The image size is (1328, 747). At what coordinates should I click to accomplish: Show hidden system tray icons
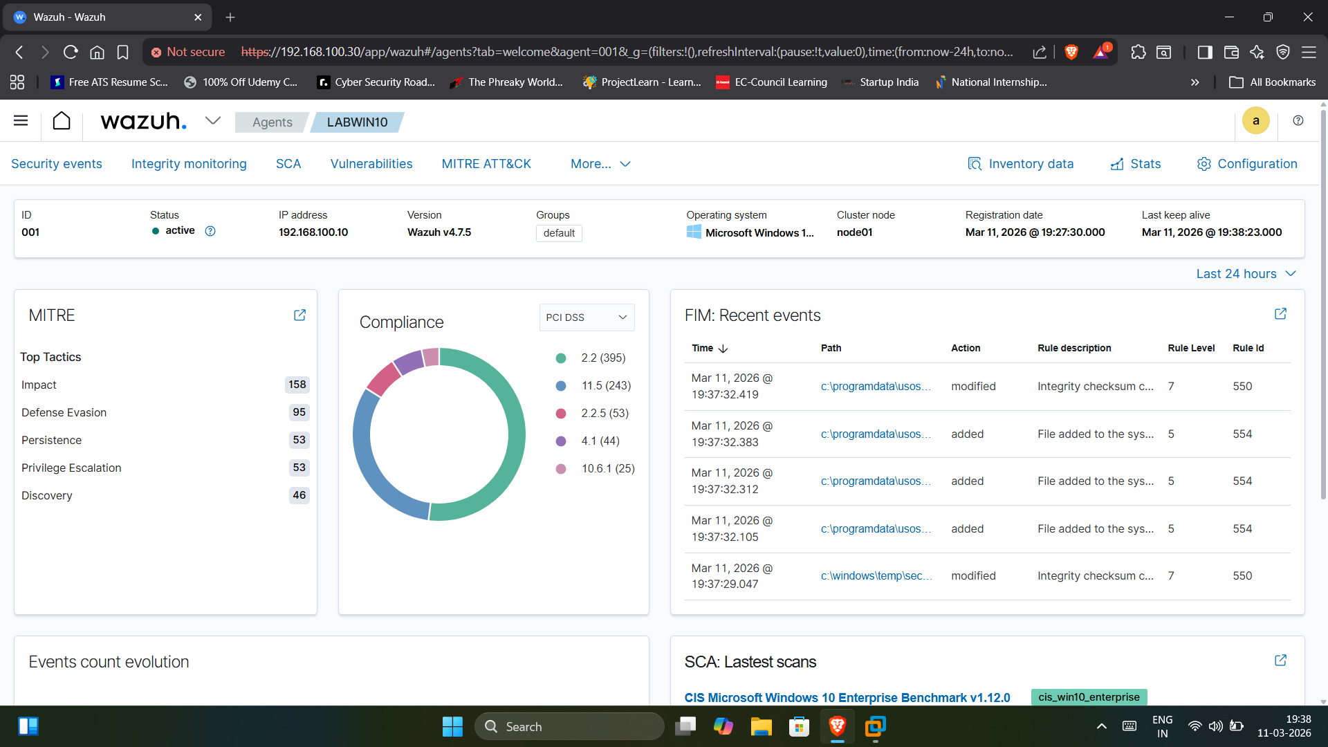1102,726
